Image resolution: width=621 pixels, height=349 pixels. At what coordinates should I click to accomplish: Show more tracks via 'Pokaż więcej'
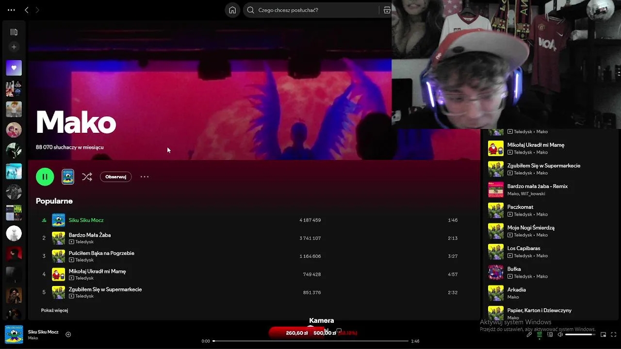[x=54, y=310]
